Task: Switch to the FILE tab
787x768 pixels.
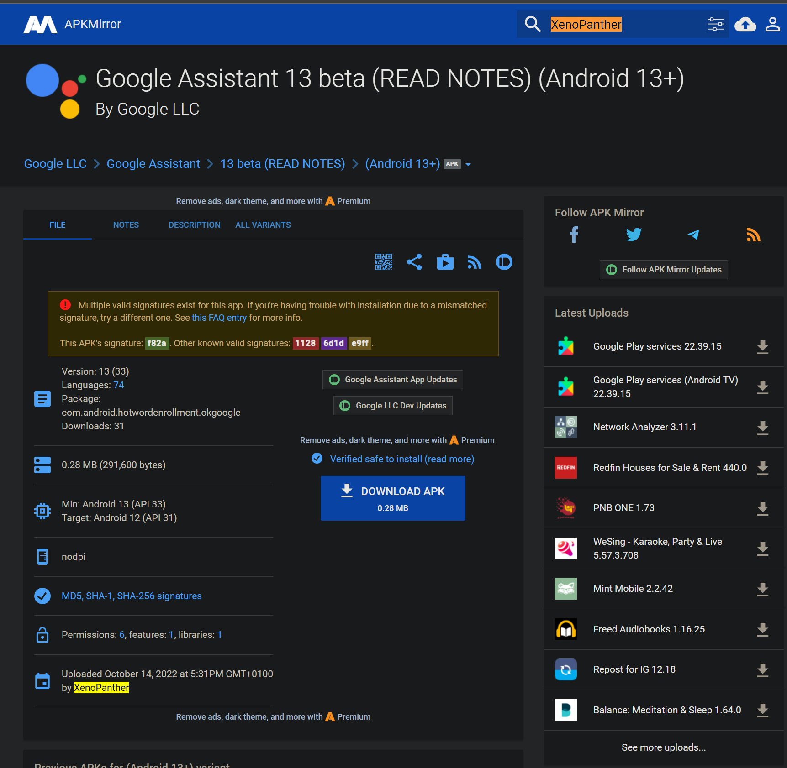Action: coord(58,225)
